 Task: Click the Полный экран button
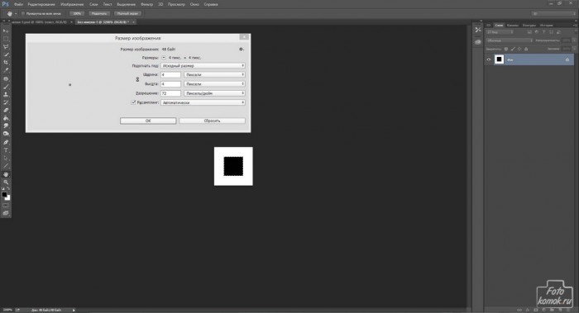click(x=127, y=14)
